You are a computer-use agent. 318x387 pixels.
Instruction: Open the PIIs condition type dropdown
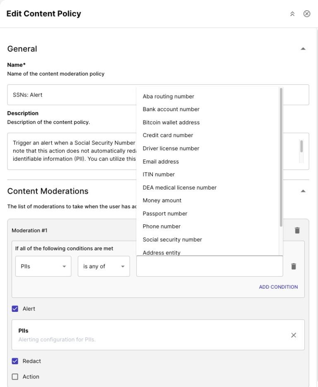pyautogui.click(x=43, y=266)
